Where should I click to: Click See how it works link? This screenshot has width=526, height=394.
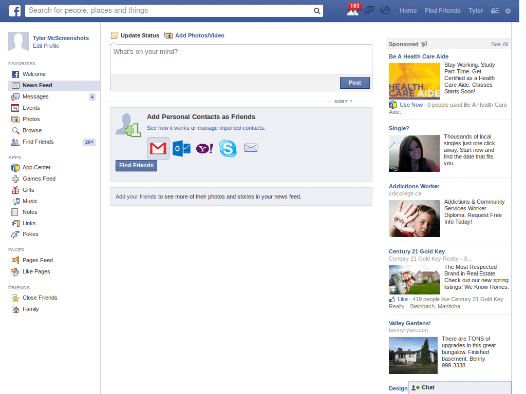click(x=168, y=128)
